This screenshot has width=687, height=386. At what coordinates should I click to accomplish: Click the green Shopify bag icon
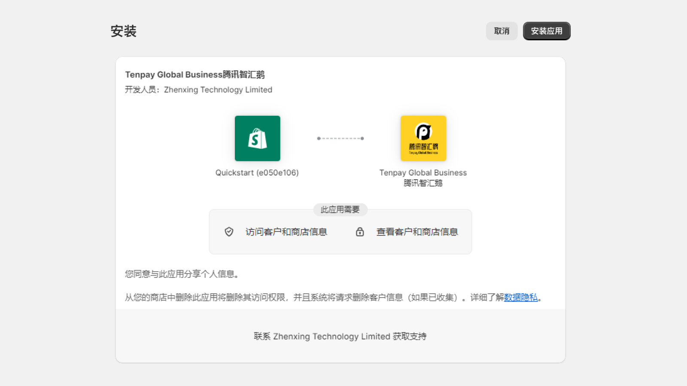coord(258,139)
